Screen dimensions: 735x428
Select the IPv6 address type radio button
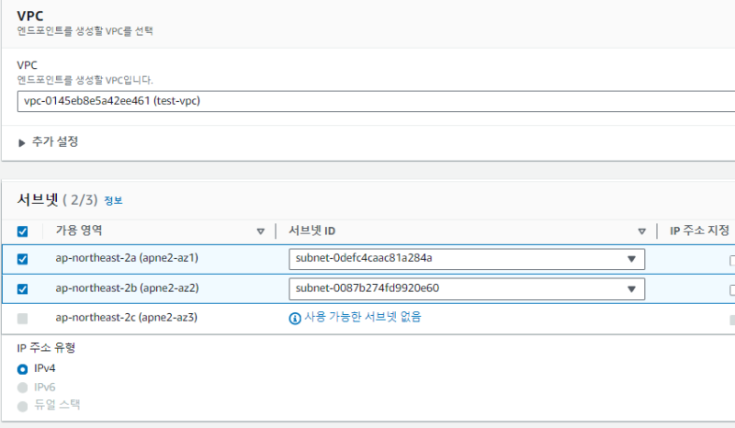coord(23,387)
